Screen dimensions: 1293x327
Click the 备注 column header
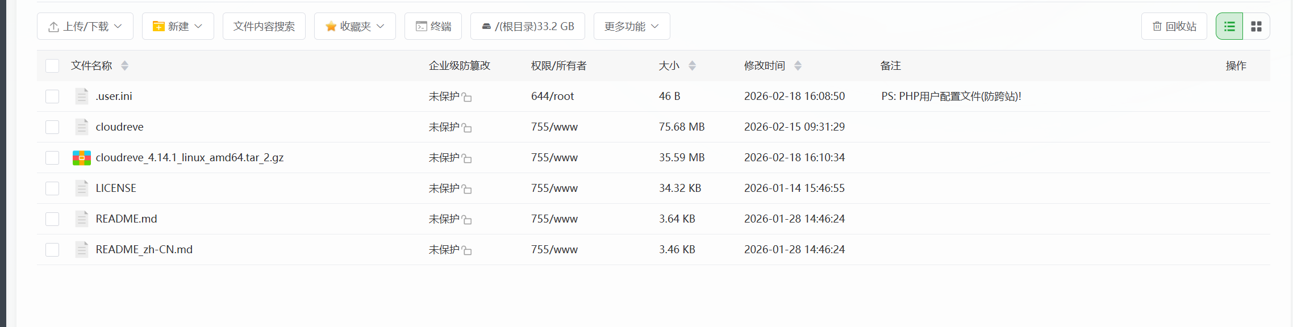(x=891, y=66)
